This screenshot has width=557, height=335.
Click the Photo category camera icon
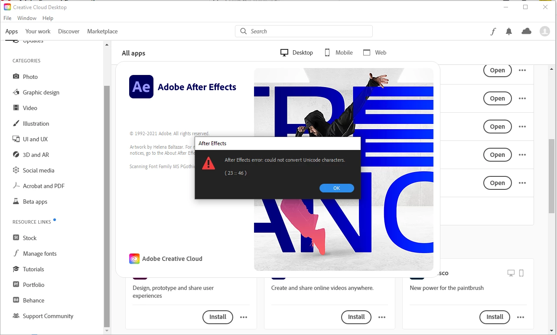(16, 76)
